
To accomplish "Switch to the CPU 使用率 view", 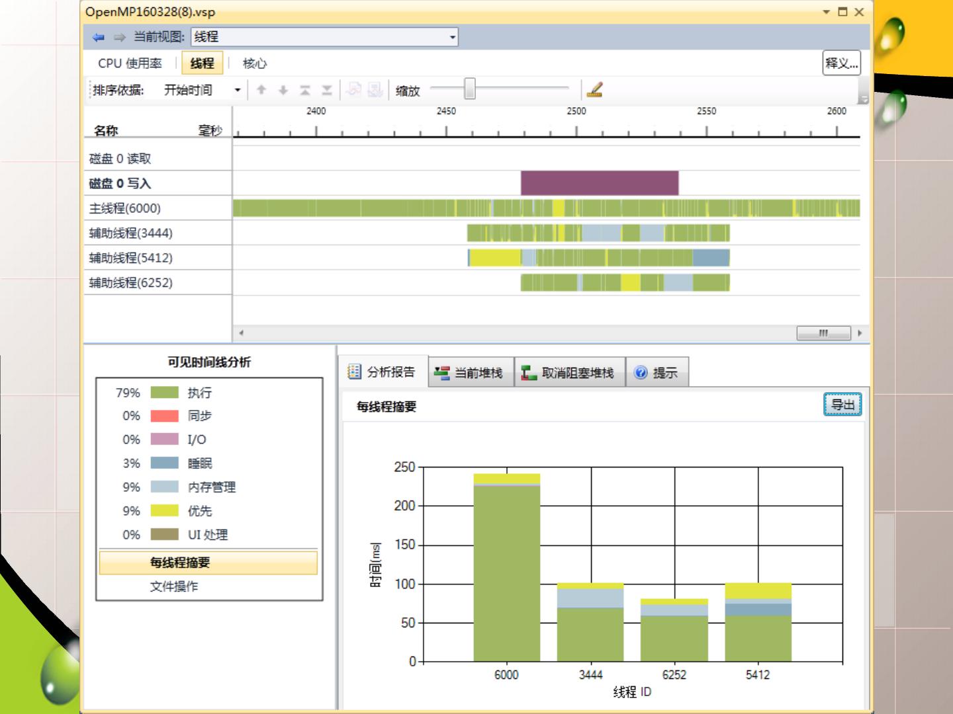I will 130,63.
